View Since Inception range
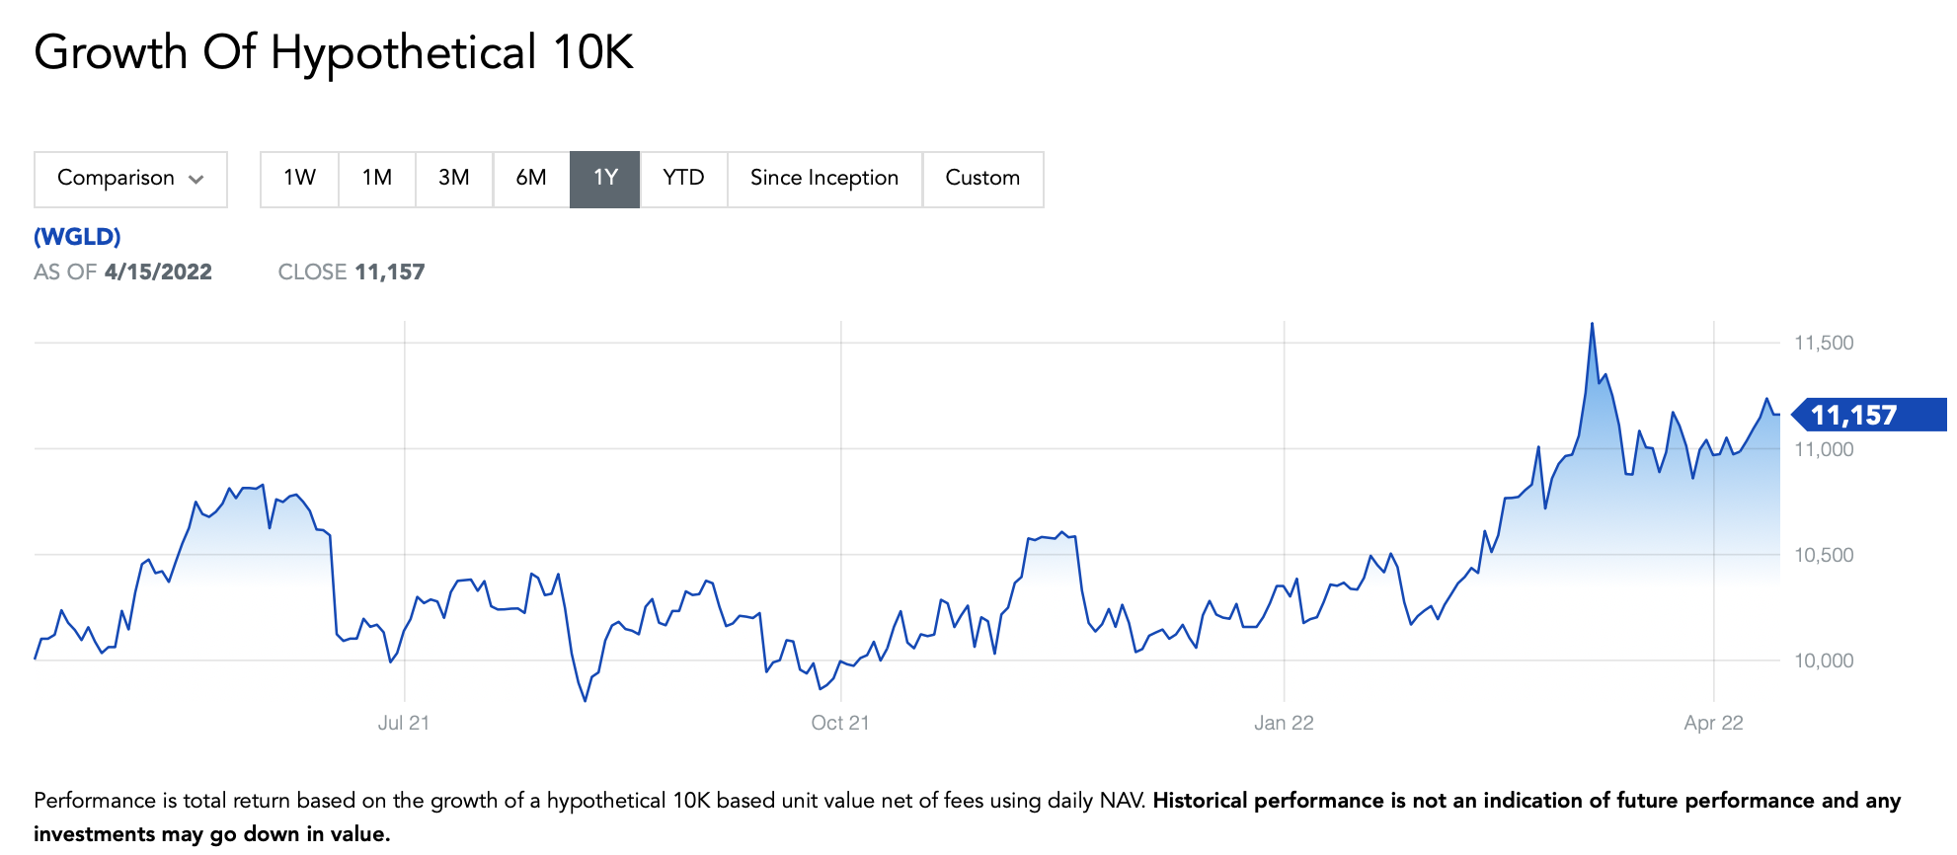1957x855 pixels. pyautogui.click(x=823, y=179)
